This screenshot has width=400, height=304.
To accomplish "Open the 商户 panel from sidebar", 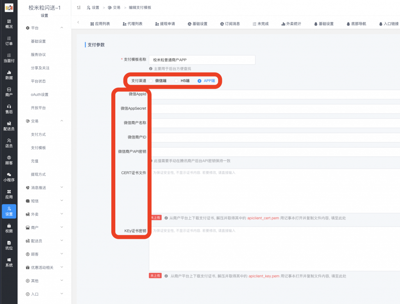I will 9,92.
